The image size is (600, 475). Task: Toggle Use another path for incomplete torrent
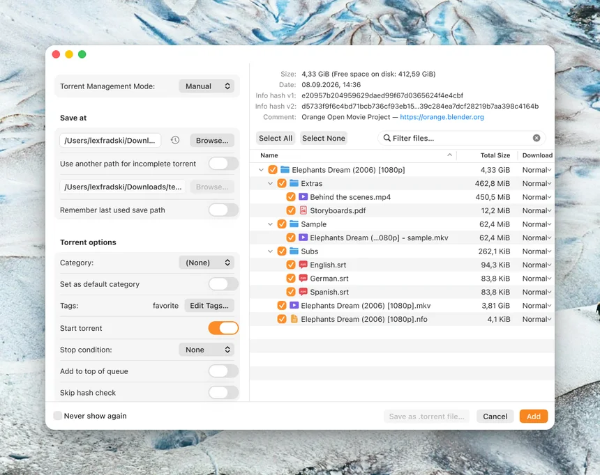(223, 164)
